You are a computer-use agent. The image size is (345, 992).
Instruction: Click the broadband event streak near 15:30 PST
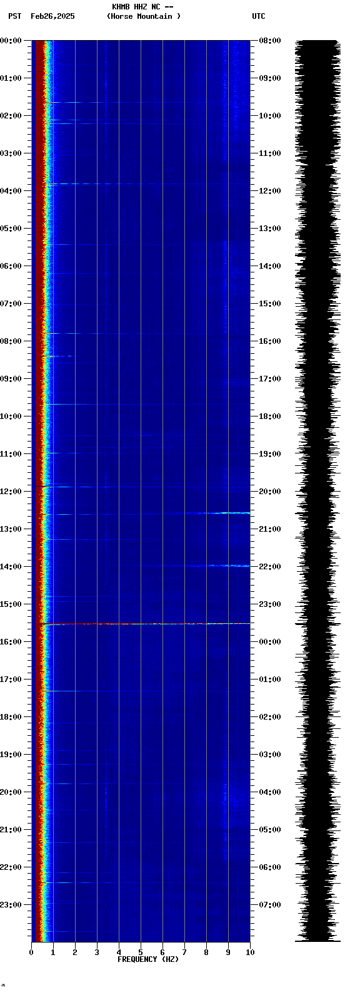click(146, 624)
